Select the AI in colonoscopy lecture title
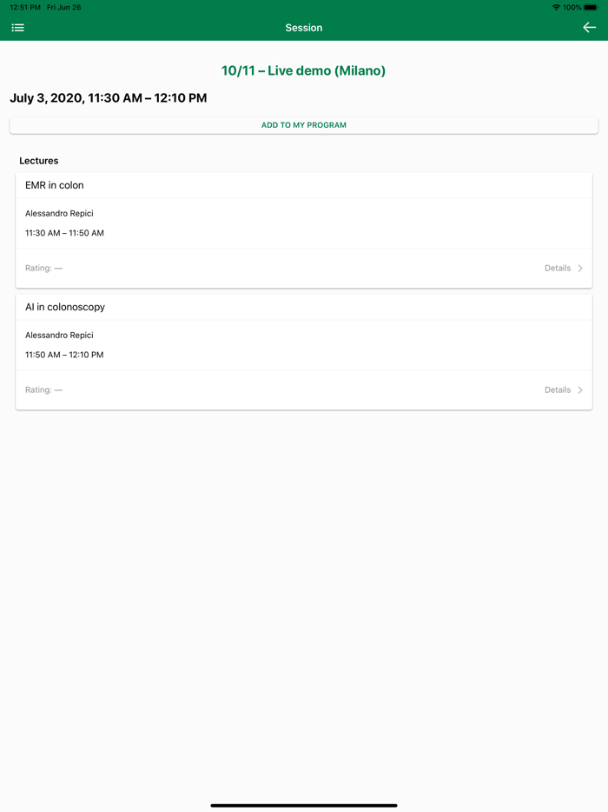The height and width of the screenshot is (812, 608). click(x=65, y=307)
